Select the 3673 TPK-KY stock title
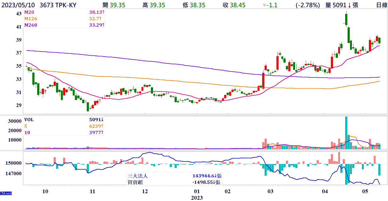Viewport: 388px width, 201px height. pos(58,5)
